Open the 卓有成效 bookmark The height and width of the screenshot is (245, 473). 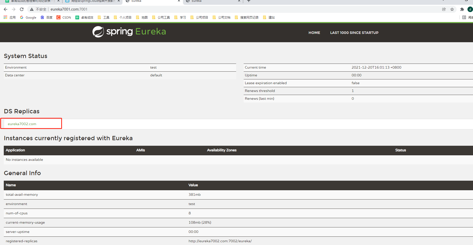coord(84,17)
